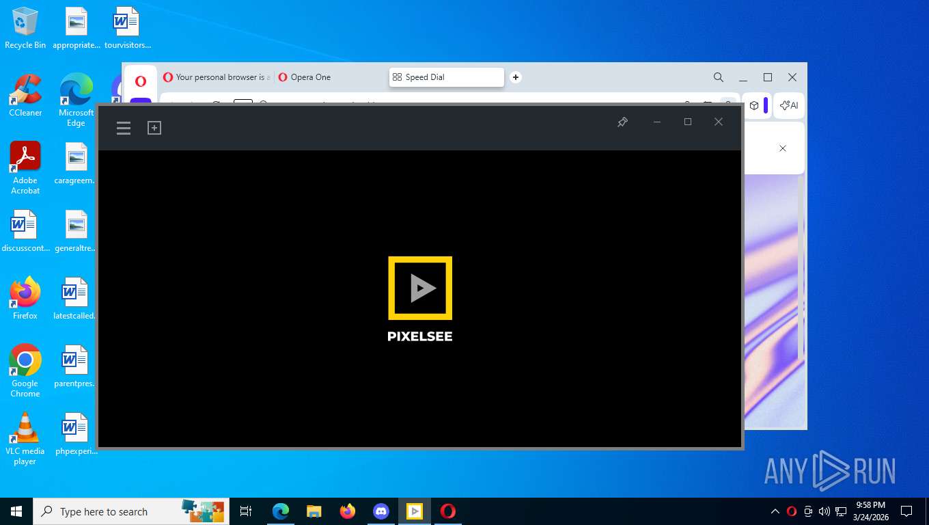Switch to the Opera One tab
This screenshot has height=525, width=929.
[x=331, y=77]
